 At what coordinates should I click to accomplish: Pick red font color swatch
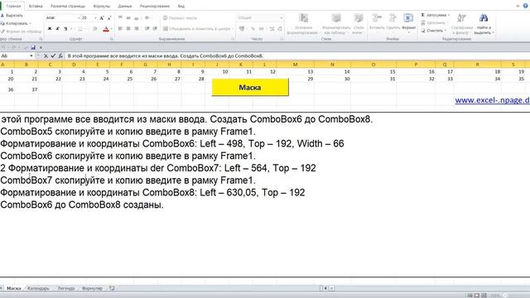106,29
